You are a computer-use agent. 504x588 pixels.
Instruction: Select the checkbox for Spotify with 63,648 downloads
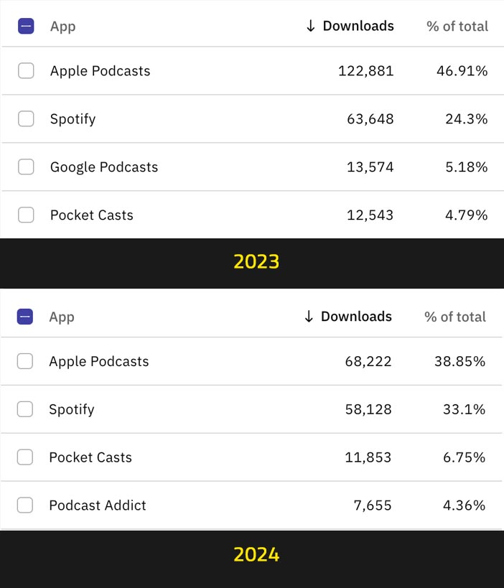tap(26, 118)
